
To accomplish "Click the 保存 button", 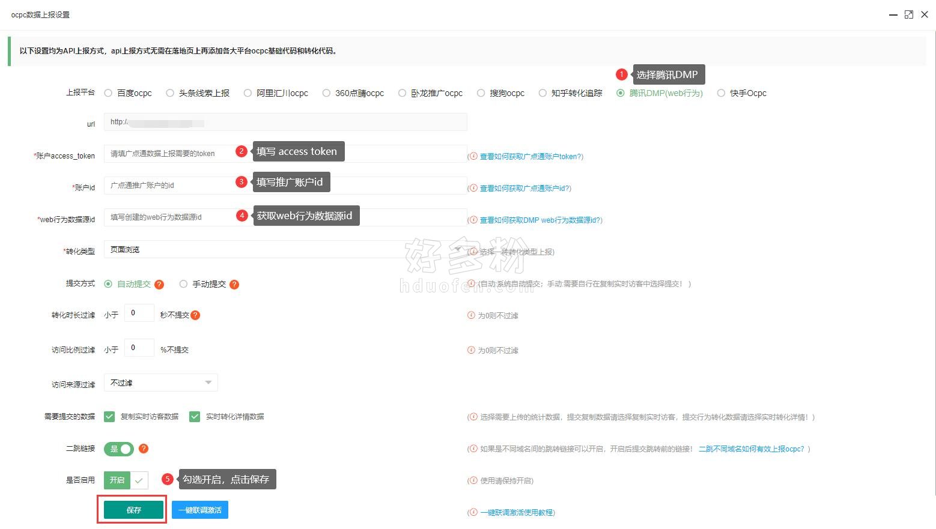I will click(x=133, y=510).
